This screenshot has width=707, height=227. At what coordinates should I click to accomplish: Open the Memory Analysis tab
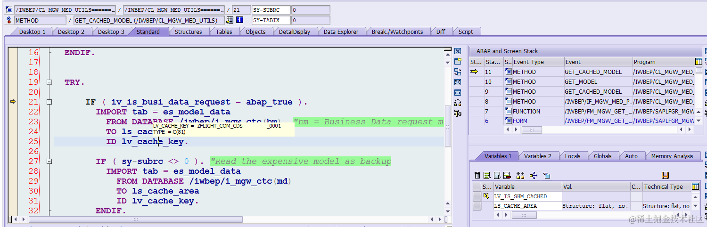672,156
